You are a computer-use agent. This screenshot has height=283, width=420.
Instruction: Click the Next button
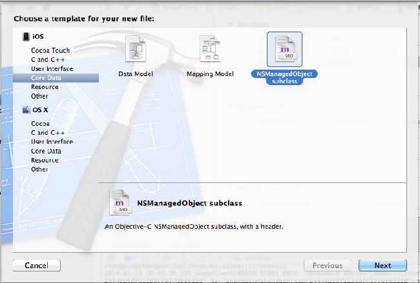(x=383, y=266)
